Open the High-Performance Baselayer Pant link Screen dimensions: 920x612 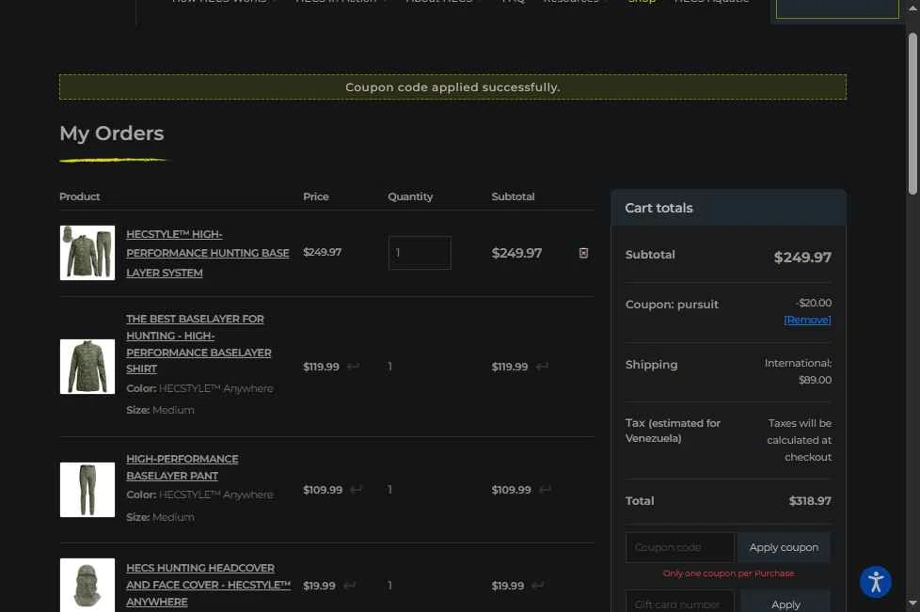coord(182,467)
